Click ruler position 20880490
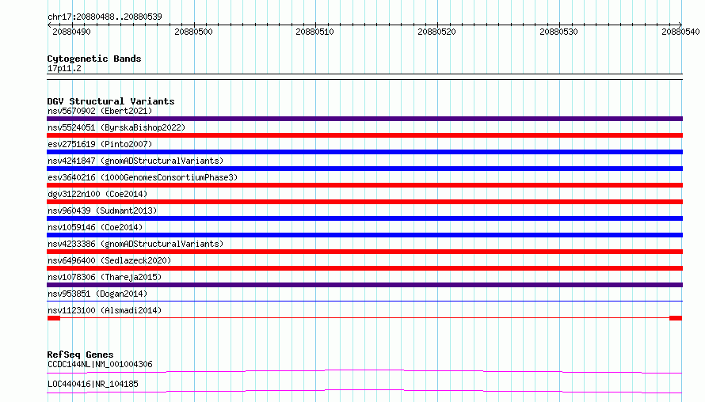This screenshot has width=705, height=402. click(x=71, y=32)
